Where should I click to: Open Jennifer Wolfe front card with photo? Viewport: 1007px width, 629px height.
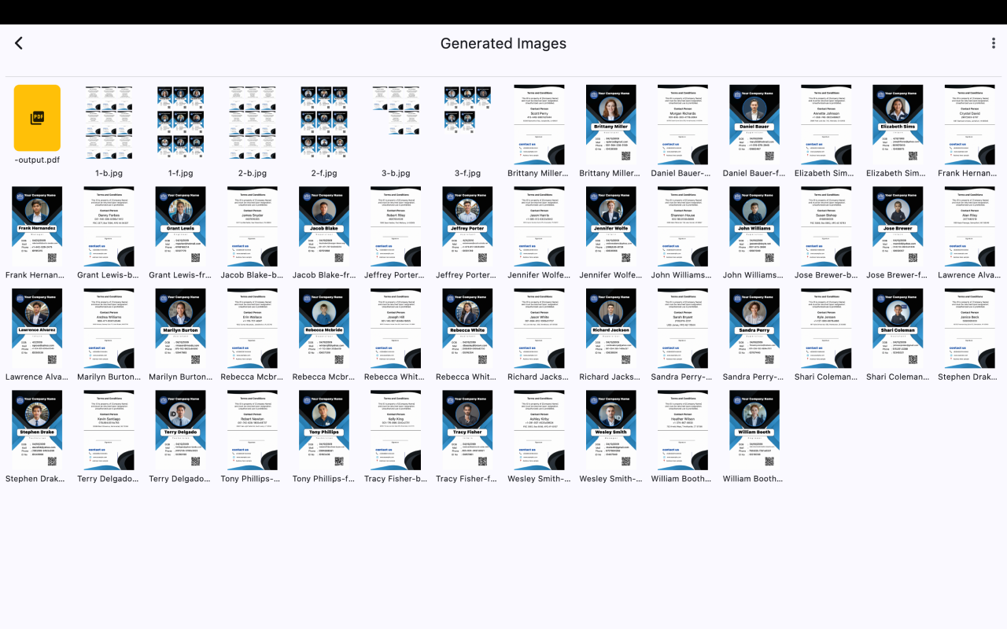[611, 226]
